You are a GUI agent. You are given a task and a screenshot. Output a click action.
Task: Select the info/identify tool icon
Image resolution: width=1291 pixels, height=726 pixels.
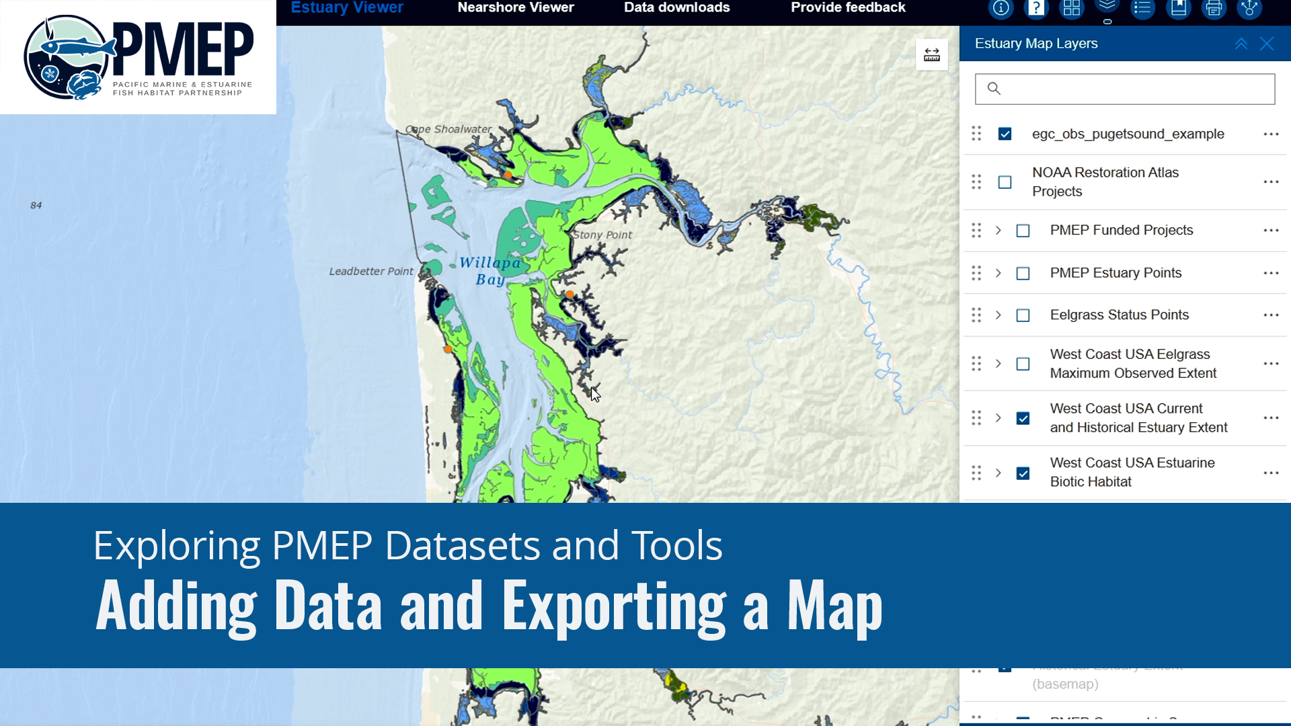pyautogui.click(x=1000, y=10)
